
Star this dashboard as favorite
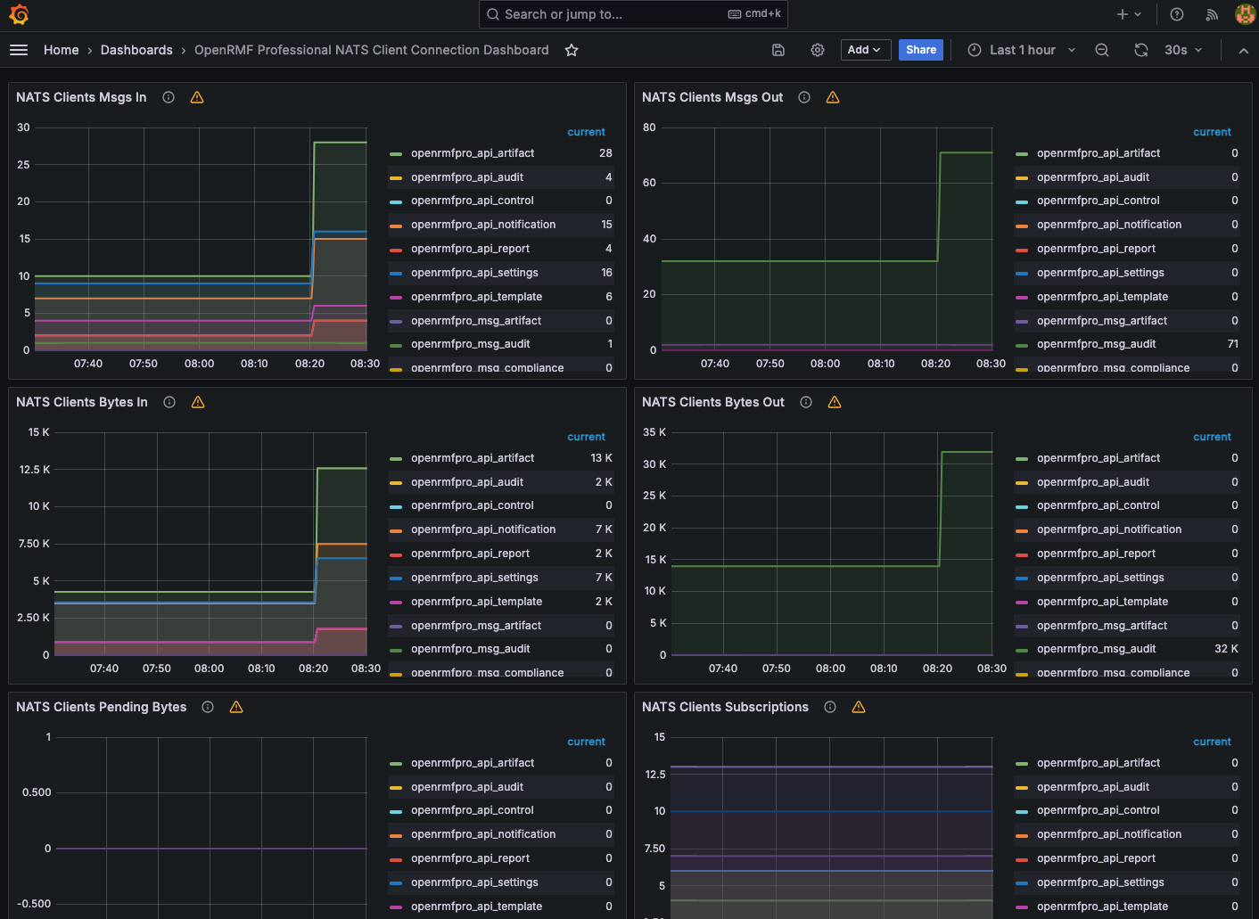[x=572, y=50]
